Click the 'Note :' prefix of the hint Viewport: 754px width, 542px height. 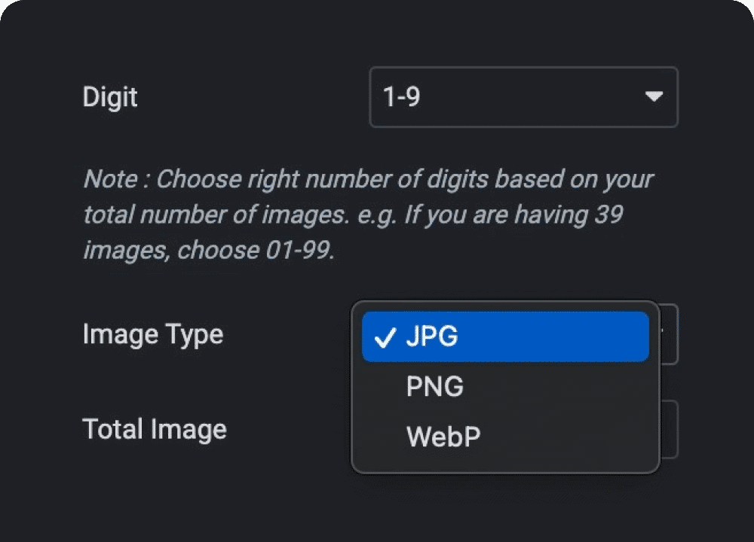(x=116, y=179)
